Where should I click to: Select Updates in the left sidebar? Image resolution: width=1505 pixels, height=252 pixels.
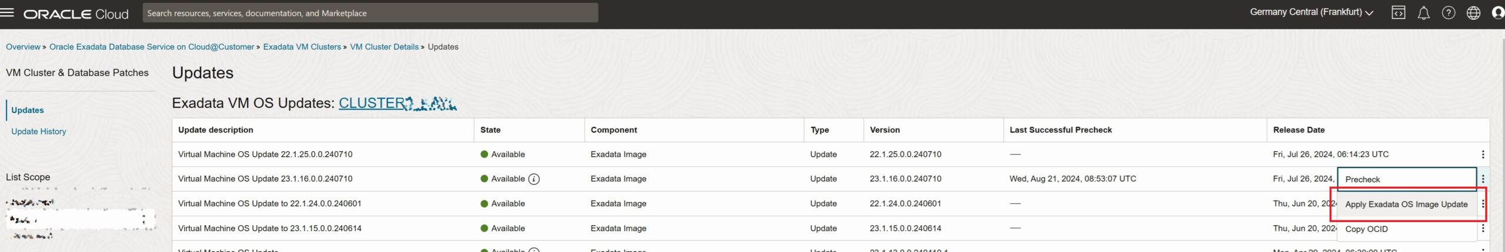pyautogui.click(x=28, y=110)
